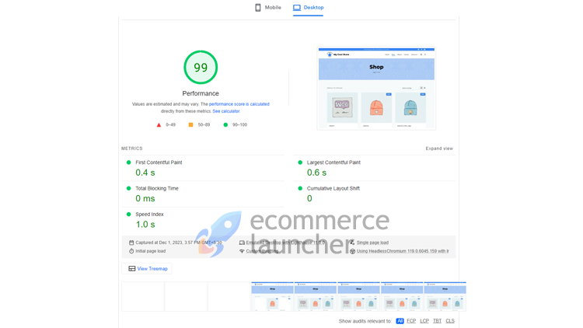Click the last filmstrip thumbnail
The height and width of the screenshot is (328, 583).
(445, 296)
